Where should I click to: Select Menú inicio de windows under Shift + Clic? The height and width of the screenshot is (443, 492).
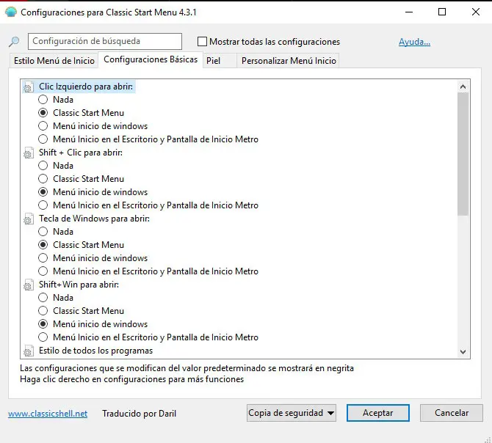tap(43, 192)
